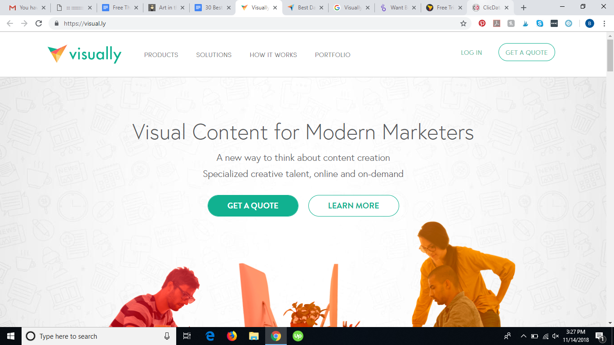This screenshot has width=614, height=345.
Task: Click the Skype extension icon
Action: [x=540, y=23]
